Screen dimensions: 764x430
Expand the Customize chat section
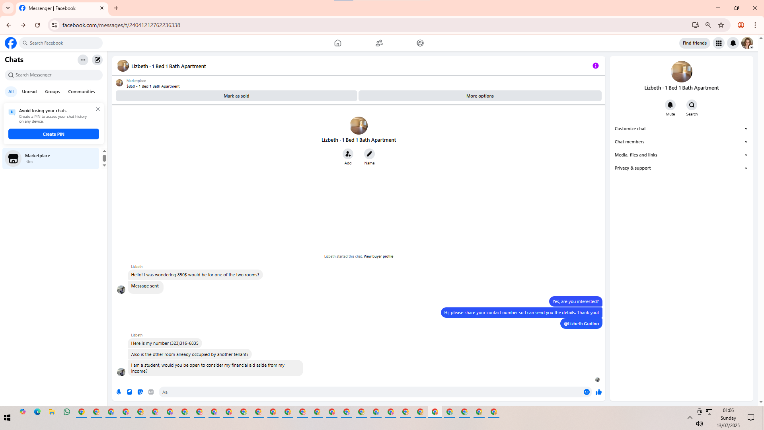point(681,129)
